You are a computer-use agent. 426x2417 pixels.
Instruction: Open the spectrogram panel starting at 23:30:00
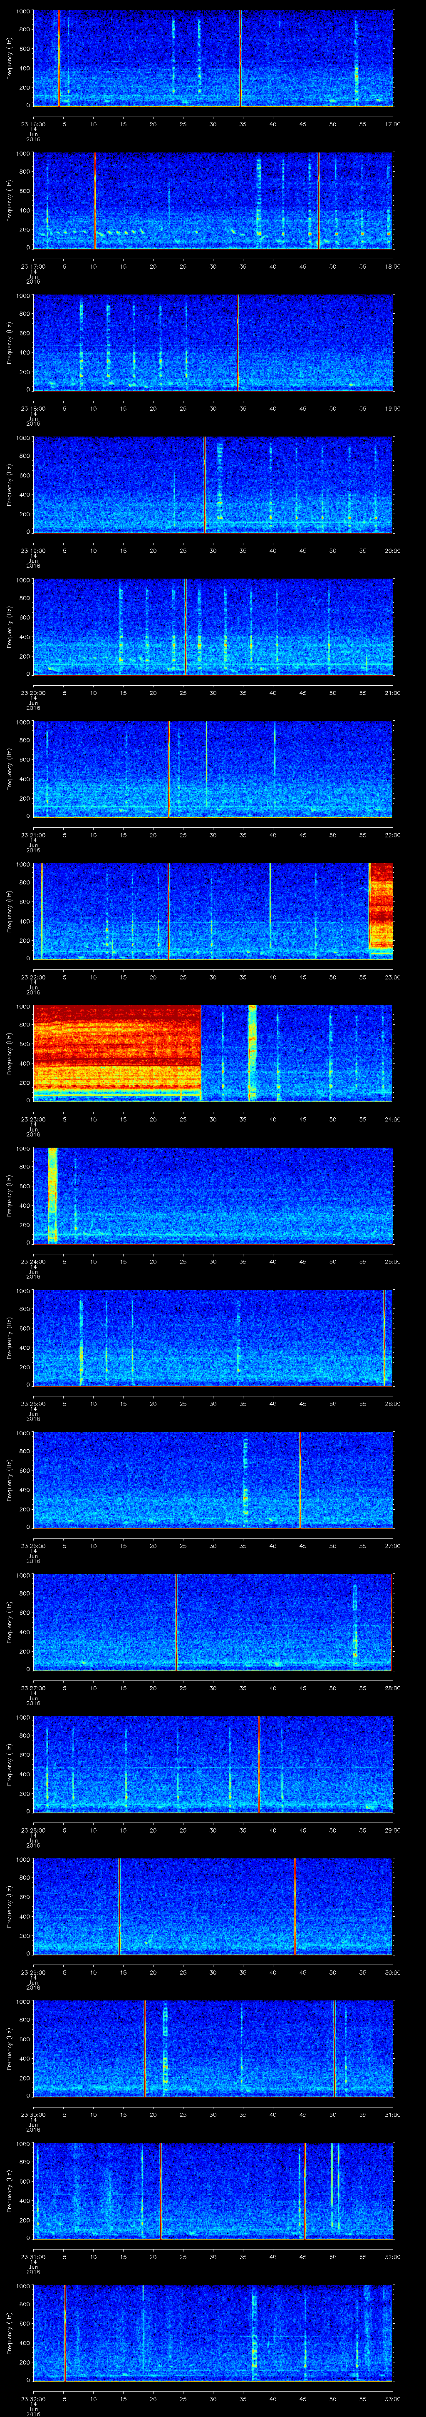[x=213, y=2047]
